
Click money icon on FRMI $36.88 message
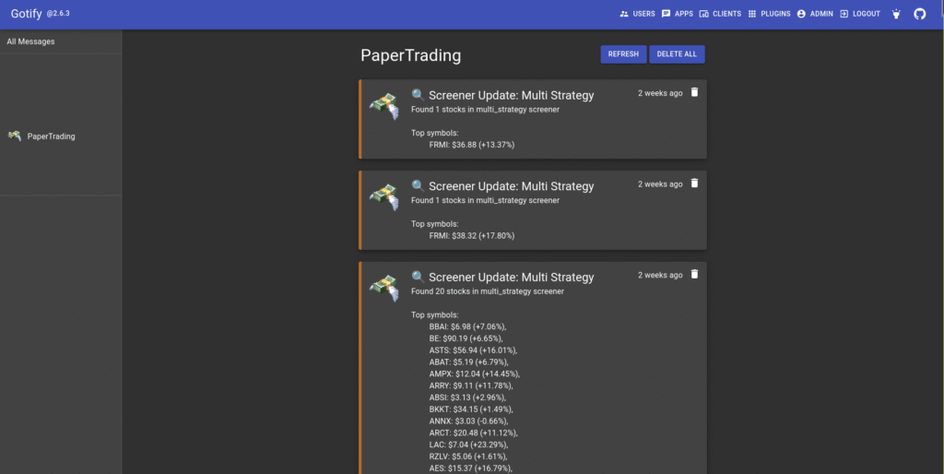[x=383, y=105]
